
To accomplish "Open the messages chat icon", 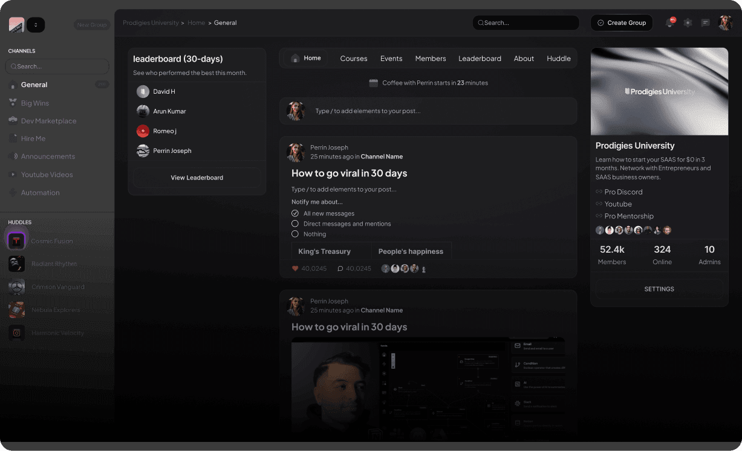I will point(705,23).
